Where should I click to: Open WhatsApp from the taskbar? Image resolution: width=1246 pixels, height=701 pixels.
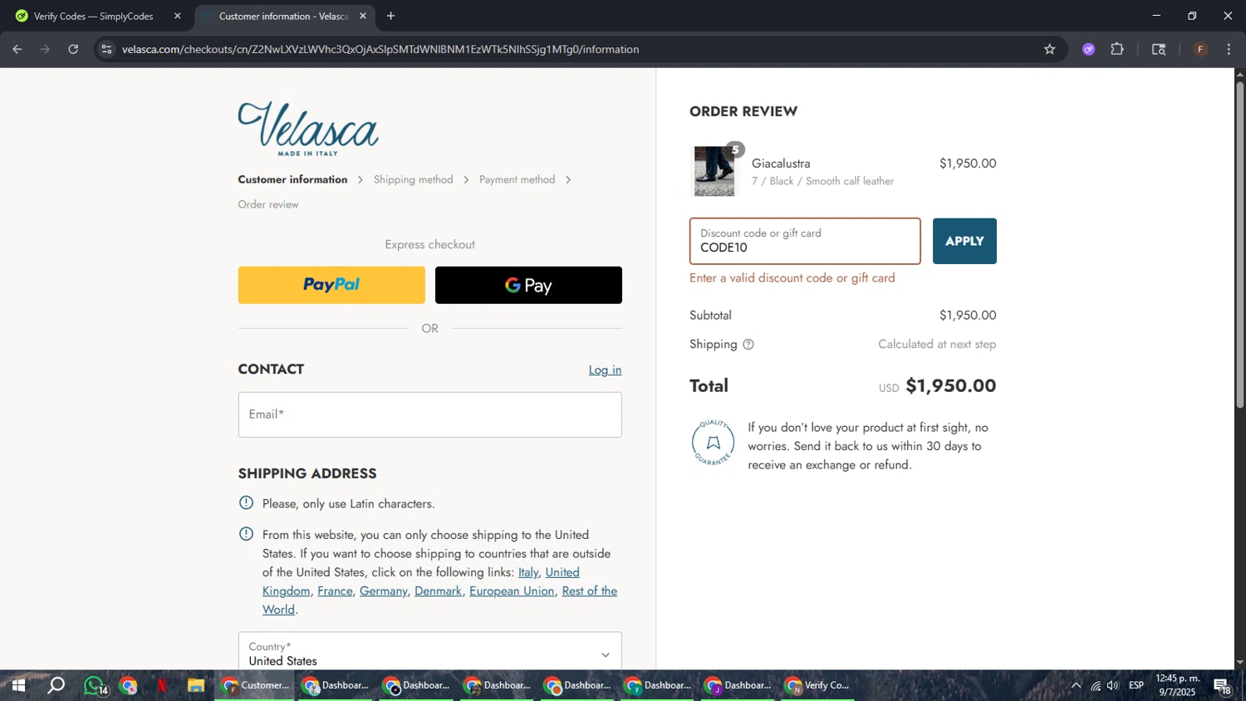click(x=95, y=686)
